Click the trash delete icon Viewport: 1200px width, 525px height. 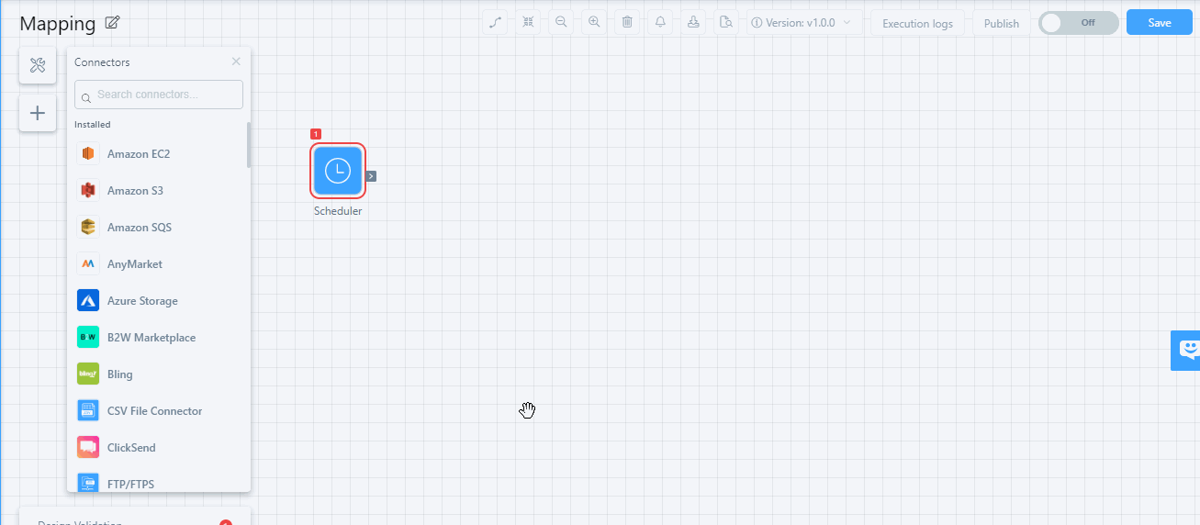coord(627,22)
